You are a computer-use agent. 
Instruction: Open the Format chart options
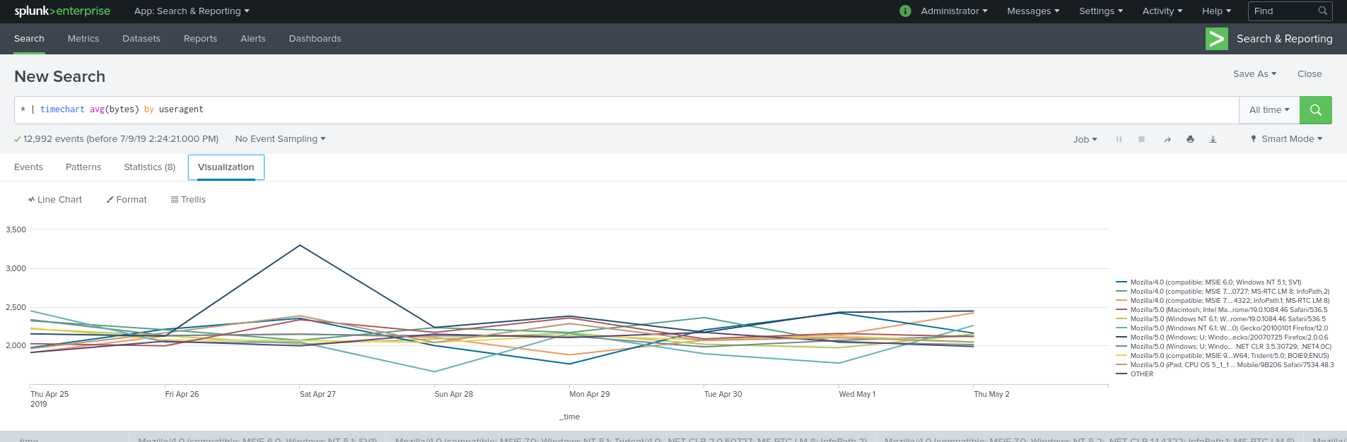(127, 200)
